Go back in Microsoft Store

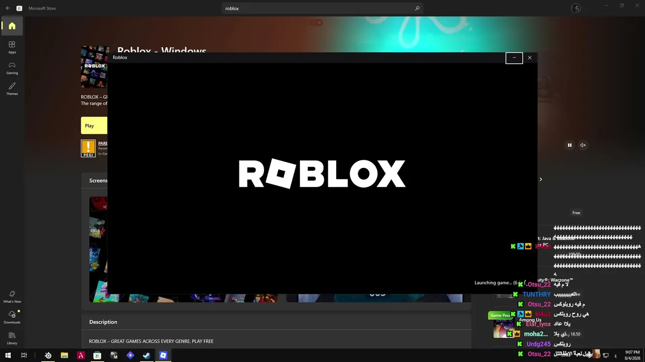coord(8,9)
